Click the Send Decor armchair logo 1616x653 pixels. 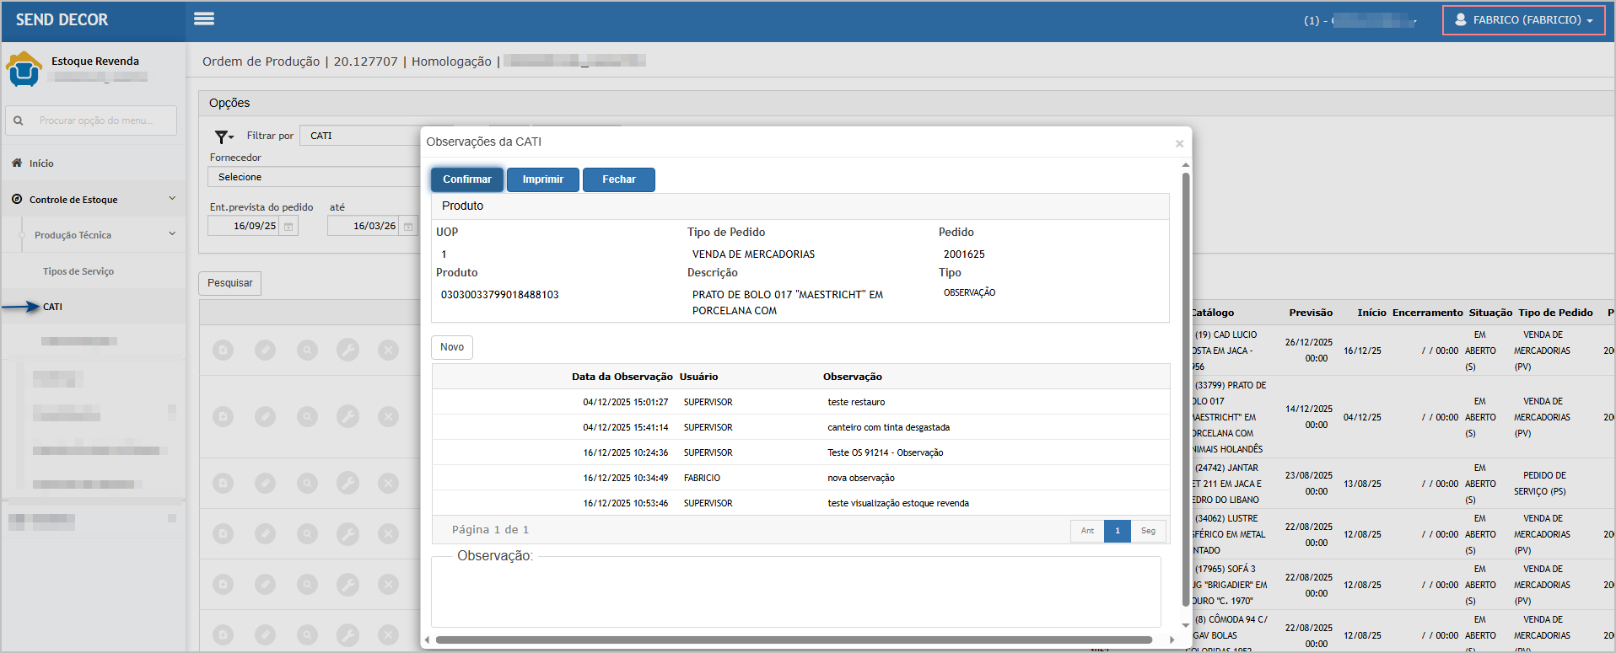click(24, 69)
